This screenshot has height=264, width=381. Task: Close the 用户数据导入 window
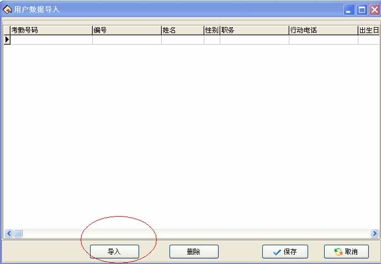374,10
